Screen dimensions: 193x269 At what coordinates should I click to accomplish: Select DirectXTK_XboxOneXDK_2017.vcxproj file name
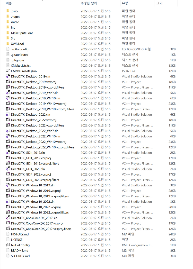[37, 223]
